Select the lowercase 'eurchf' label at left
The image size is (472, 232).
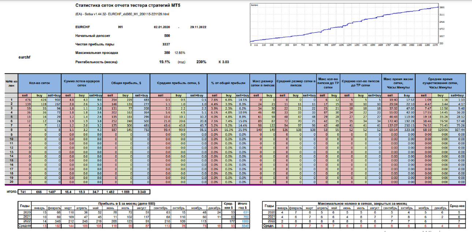24,57
